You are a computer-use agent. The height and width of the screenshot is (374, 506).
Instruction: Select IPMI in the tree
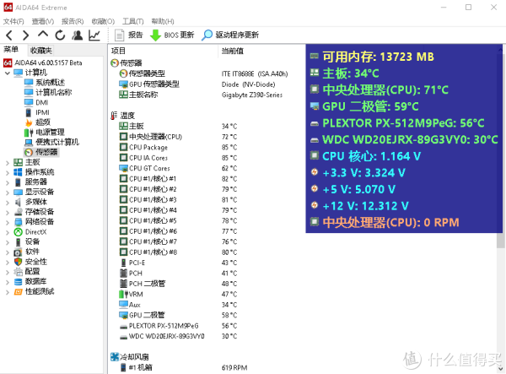(43, 112)
